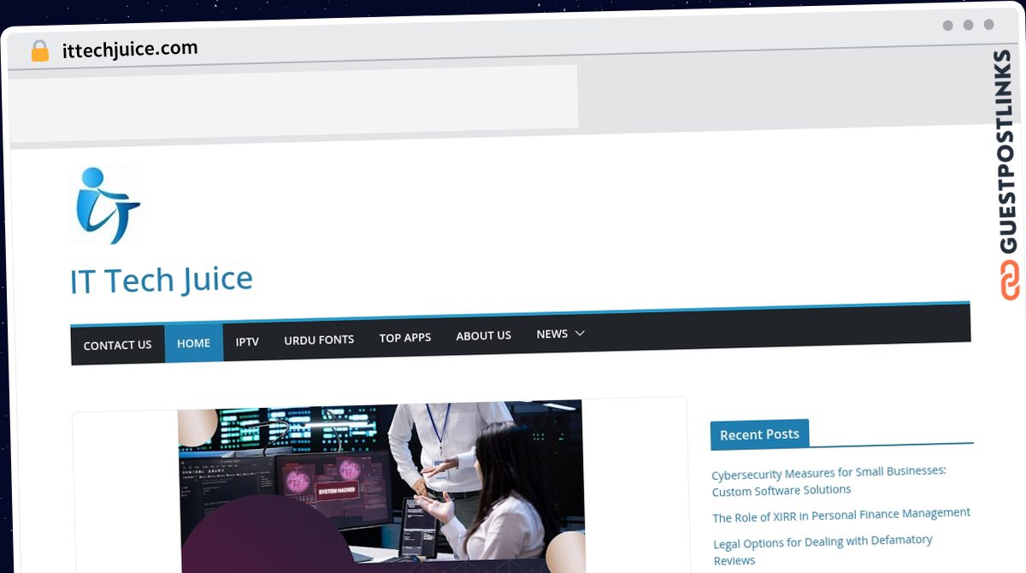Image resolution: width=1026 pixels, height=573 pixels.
Task: Go to the HOME menu item
Action: click(193, 343)
